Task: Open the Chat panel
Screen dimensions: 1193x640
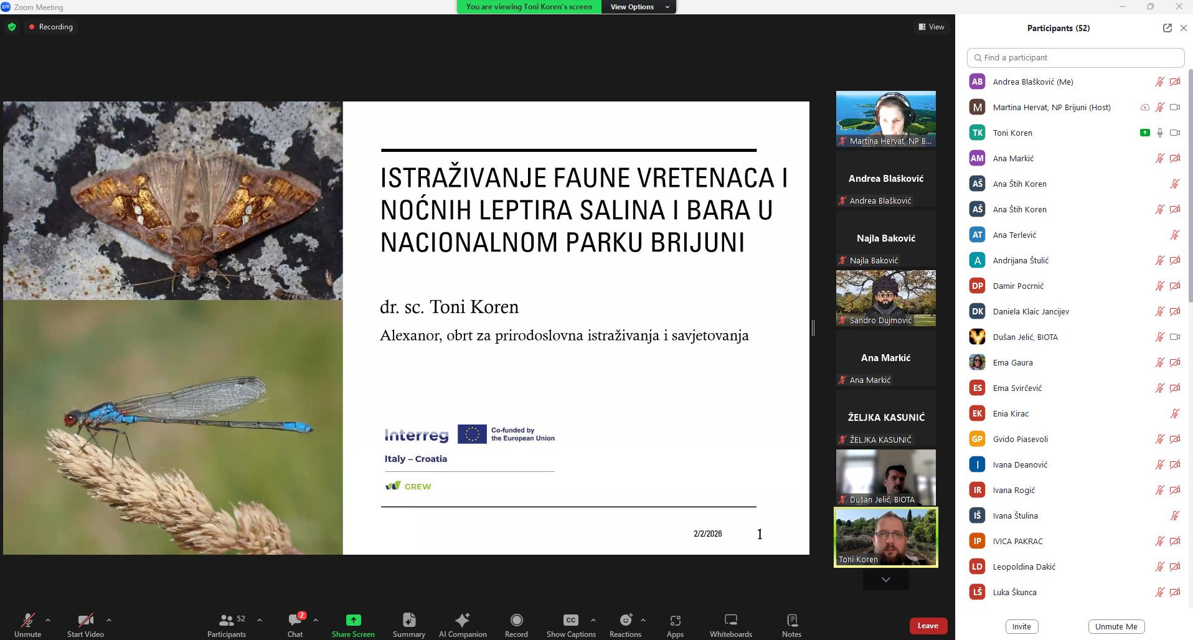Action: (x=295, y=624)
